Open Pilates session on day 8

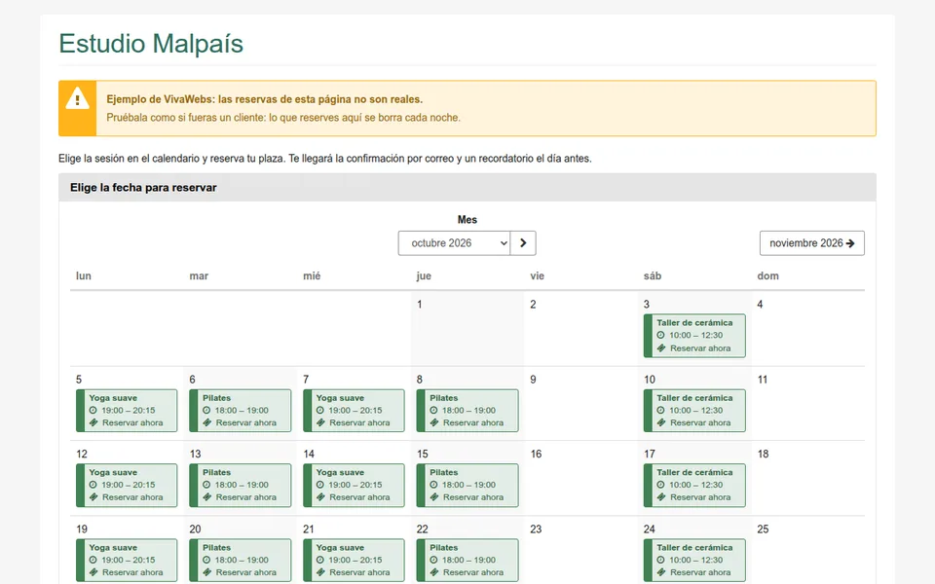[x=467, y=411]
